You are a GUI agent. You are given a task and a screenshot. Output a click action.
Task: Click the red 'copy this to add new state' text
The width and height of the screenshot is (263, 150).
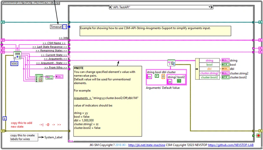pos(22,125)
